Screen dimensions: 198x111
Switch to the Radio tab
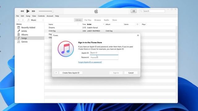[x=106, y=20]
